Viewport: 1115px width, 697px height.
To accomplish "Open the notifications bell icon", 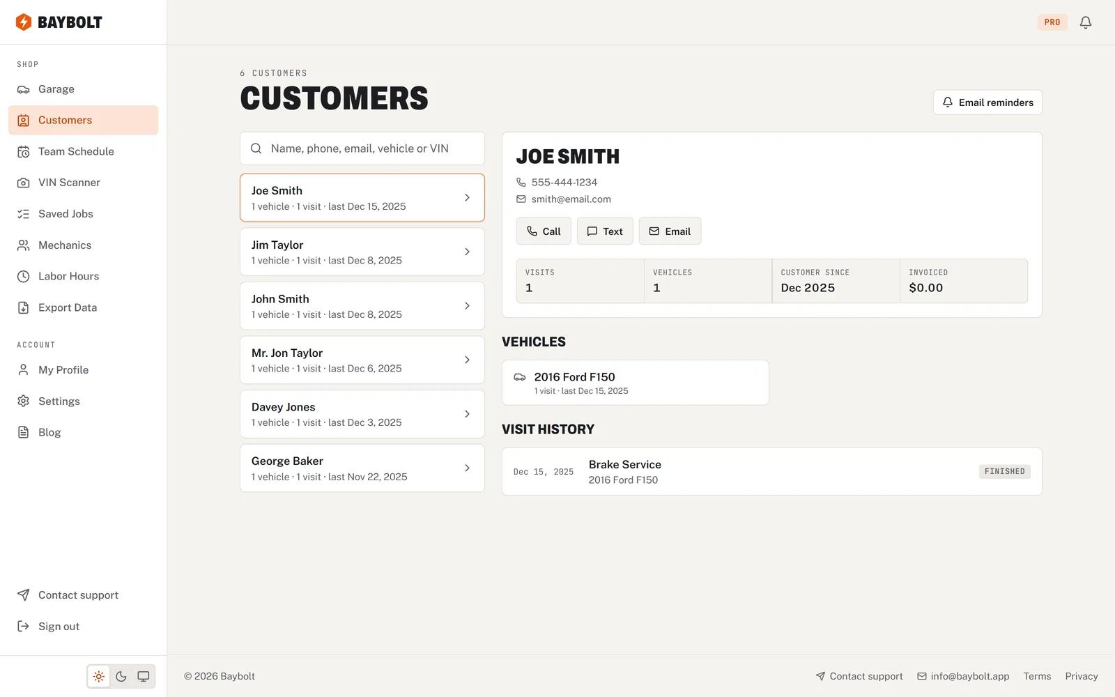I will click(x=1086, y=22).
